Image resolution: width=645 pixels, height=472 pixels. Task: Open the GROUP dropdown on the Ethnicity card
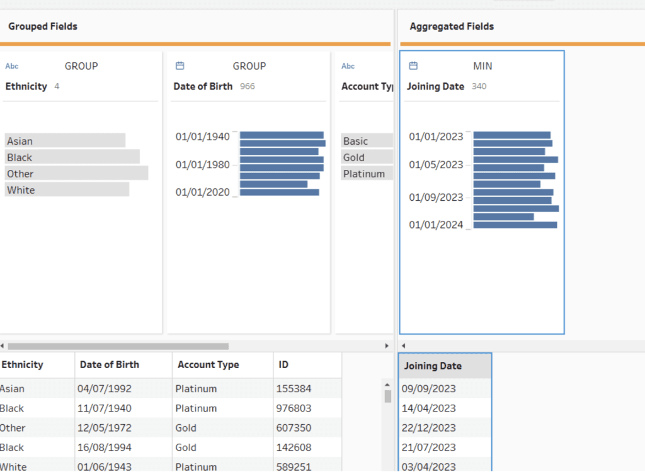tap(81, 66)
